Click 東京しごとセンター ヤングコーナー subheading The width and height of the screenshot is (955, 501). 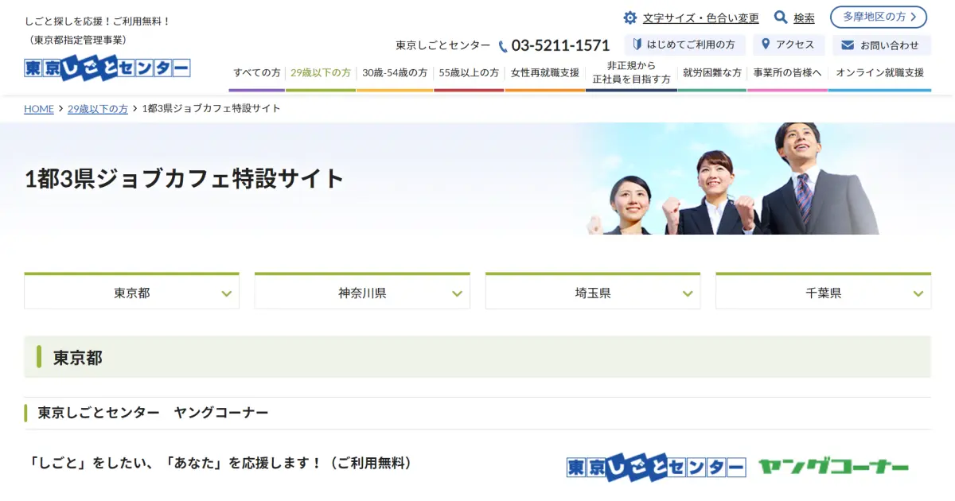pyautogui.click(x=153, y=413)
